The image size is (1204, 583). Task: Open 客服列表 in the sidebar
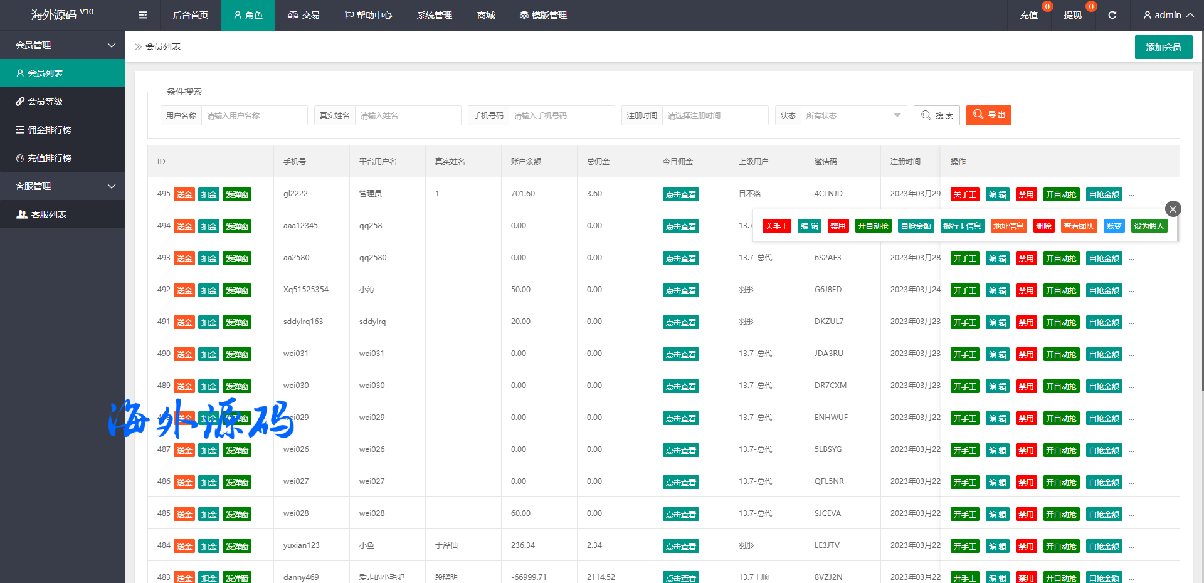tap(49, 214)
